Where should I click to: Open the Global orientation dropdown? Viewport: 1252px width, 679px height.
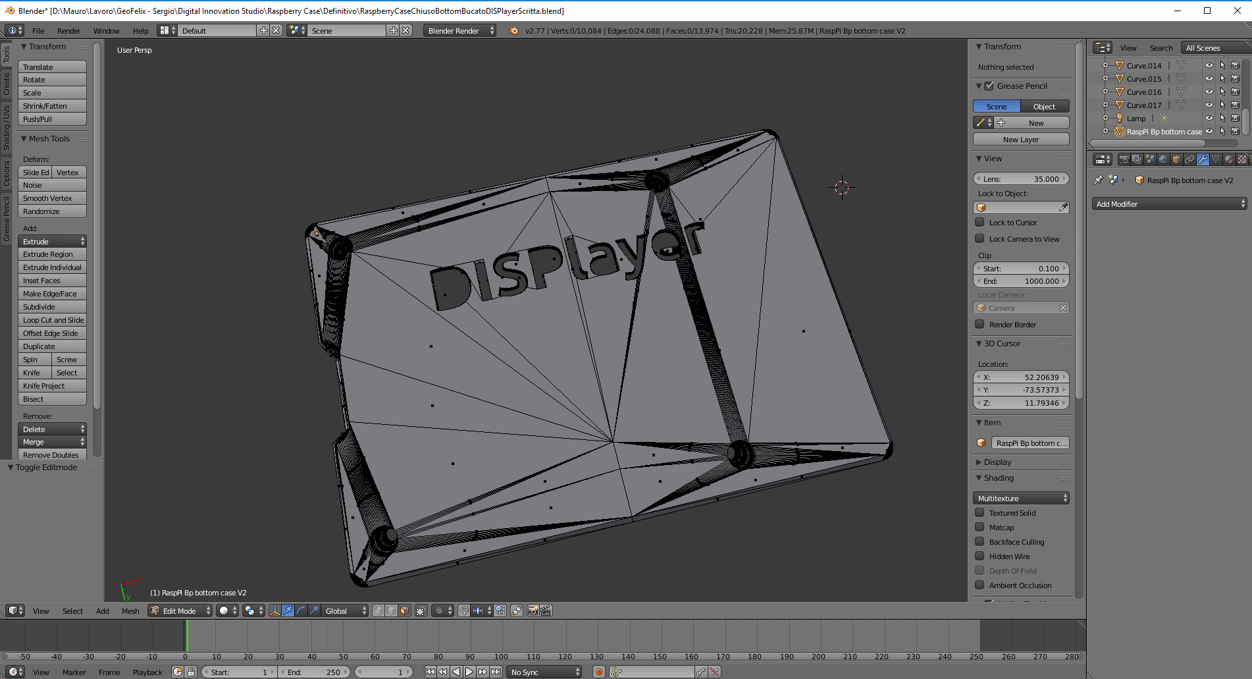point(346,611)
